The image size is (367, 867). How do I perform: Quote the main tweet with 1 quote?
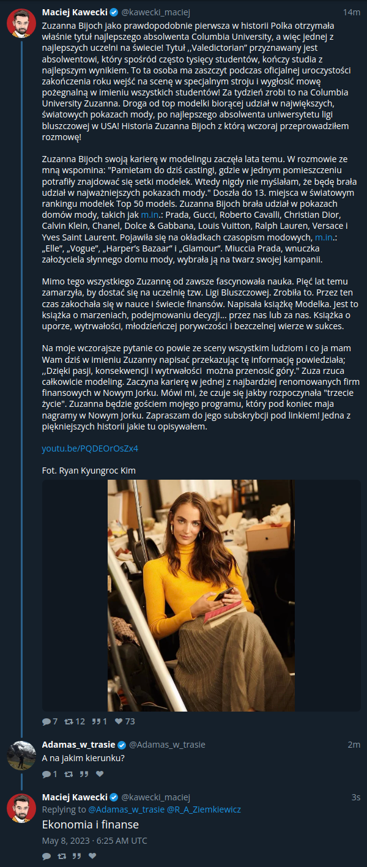pos(100,721)
